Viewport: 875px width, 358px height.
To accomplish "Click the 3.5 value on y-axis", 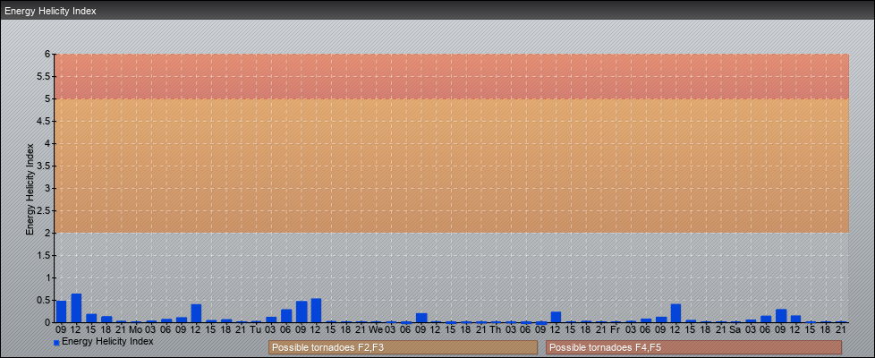I will [x=45, y=166].
